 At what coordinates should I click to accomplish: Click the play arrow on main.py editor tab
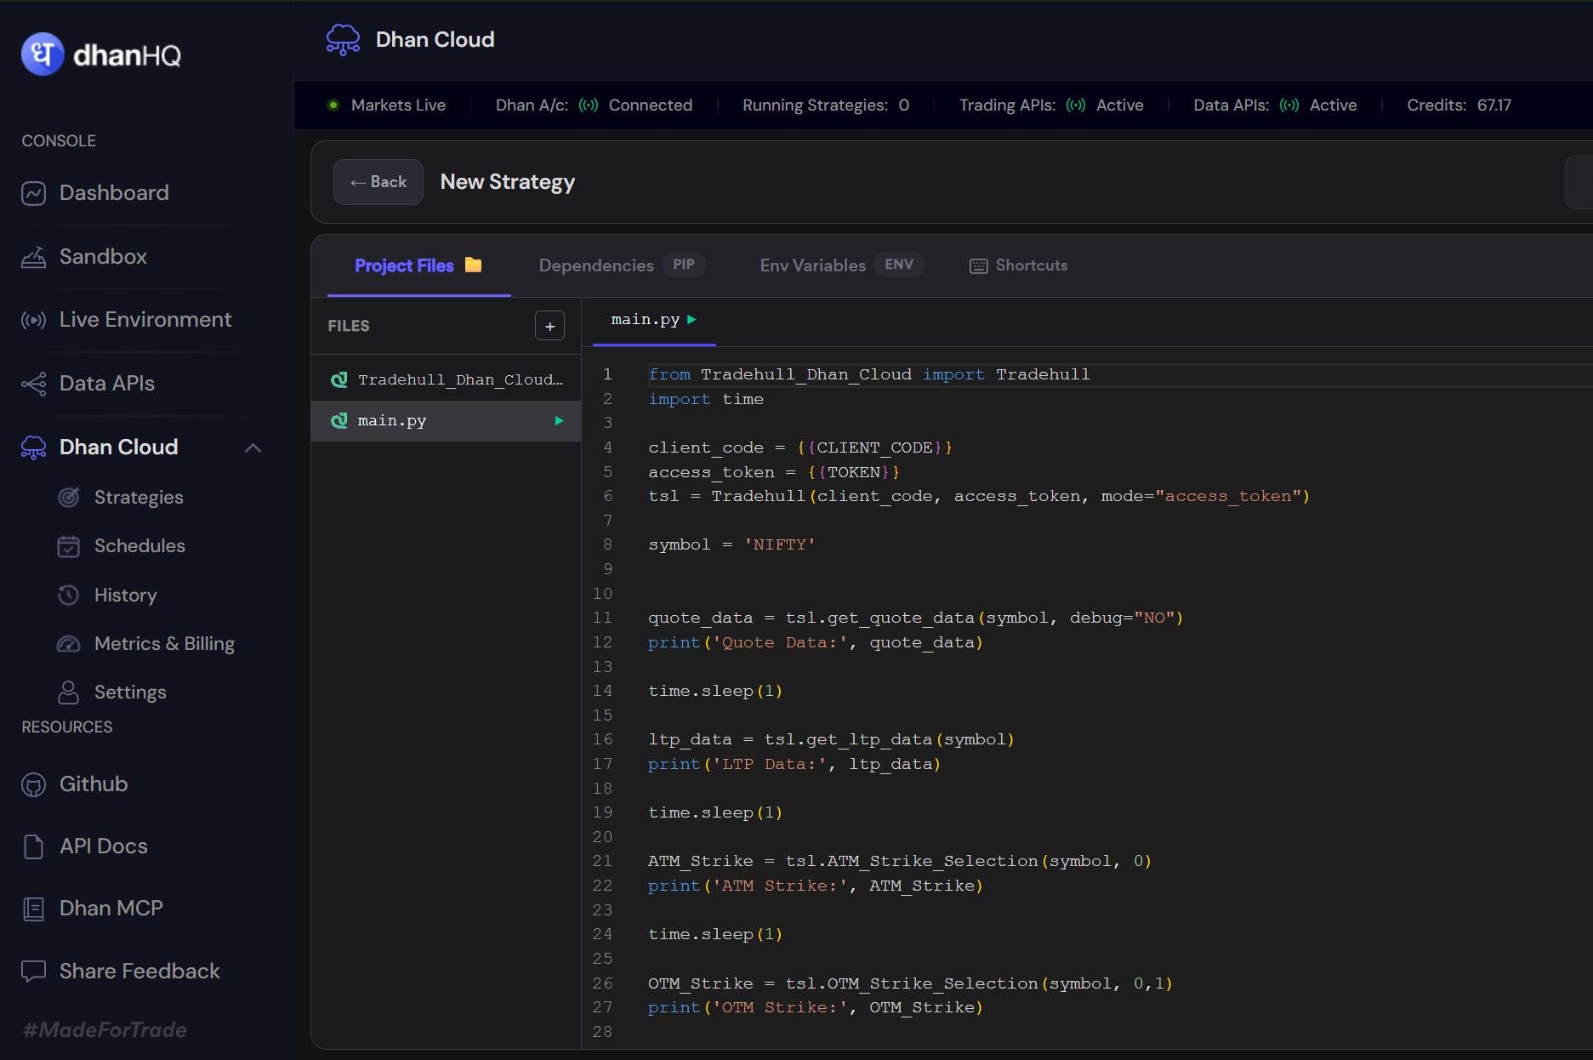pyautogui.click(x=691, y=319)
